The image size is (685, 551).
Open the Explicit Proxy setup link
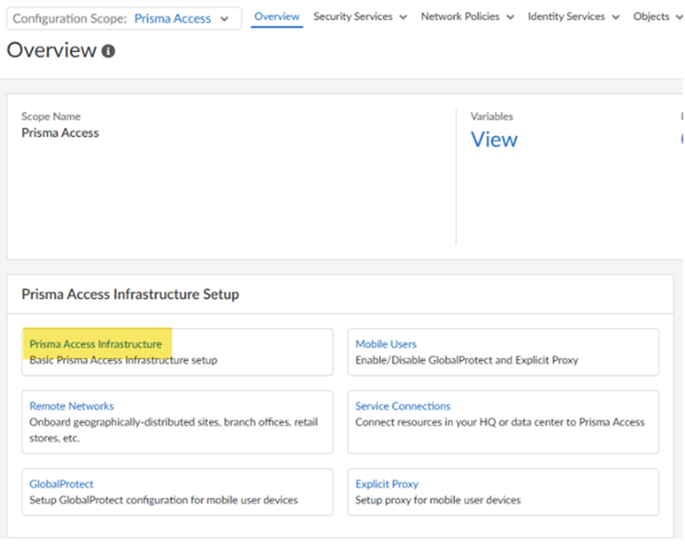tap(386, 484)
